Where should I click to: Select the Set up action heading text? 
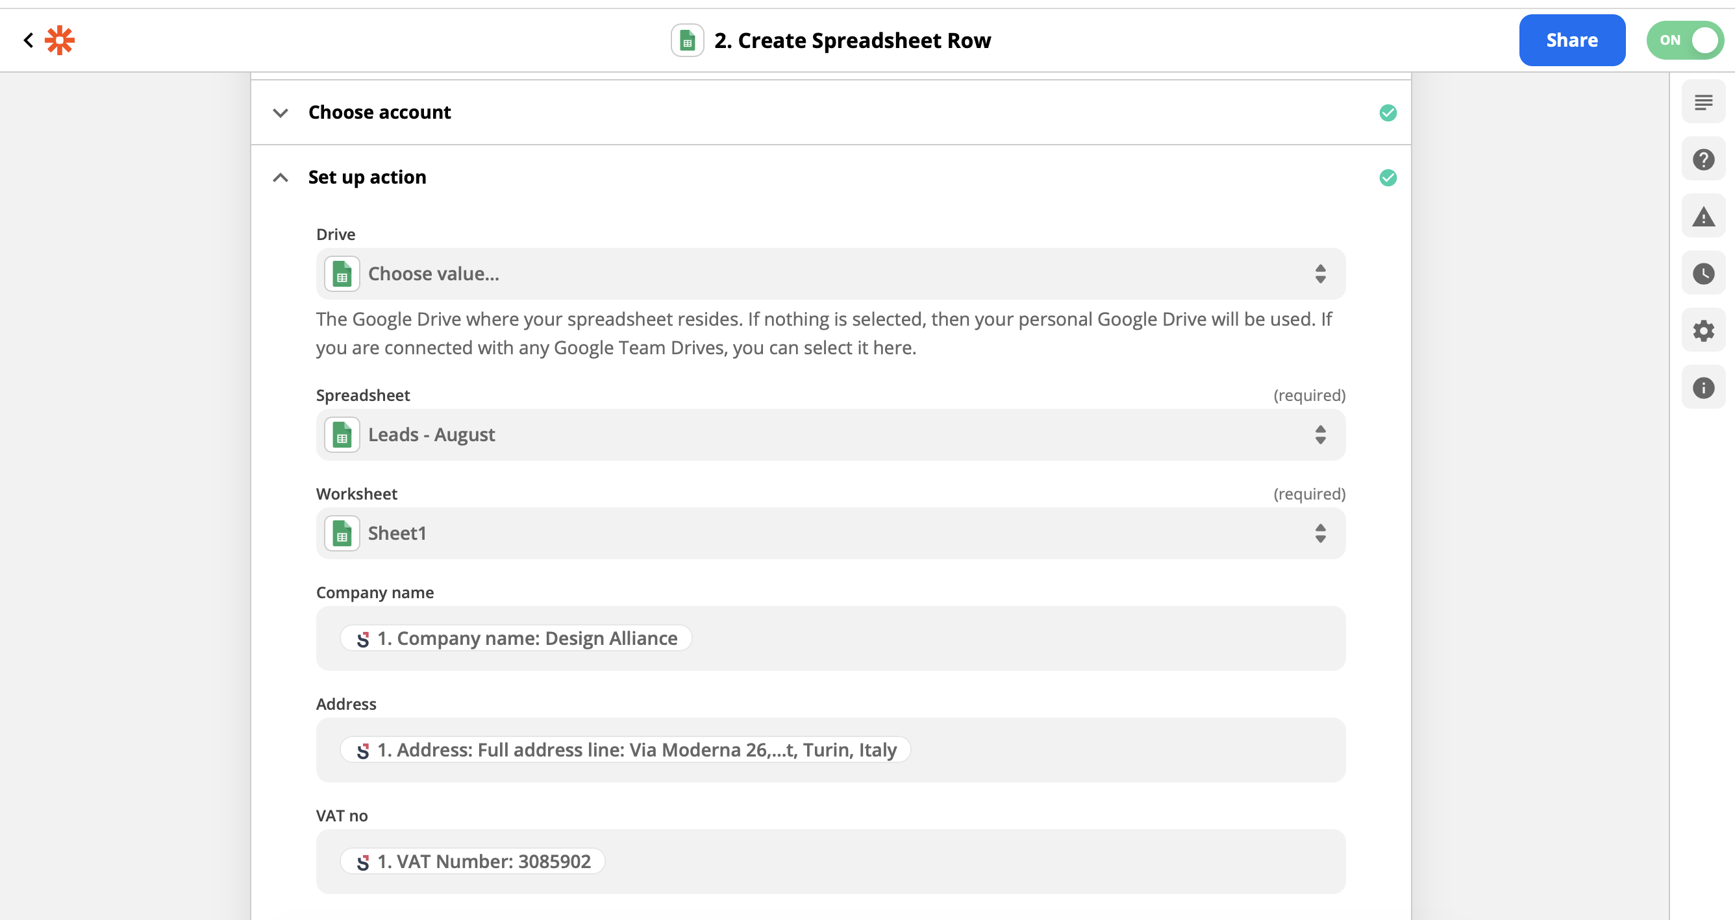(367, 178)
